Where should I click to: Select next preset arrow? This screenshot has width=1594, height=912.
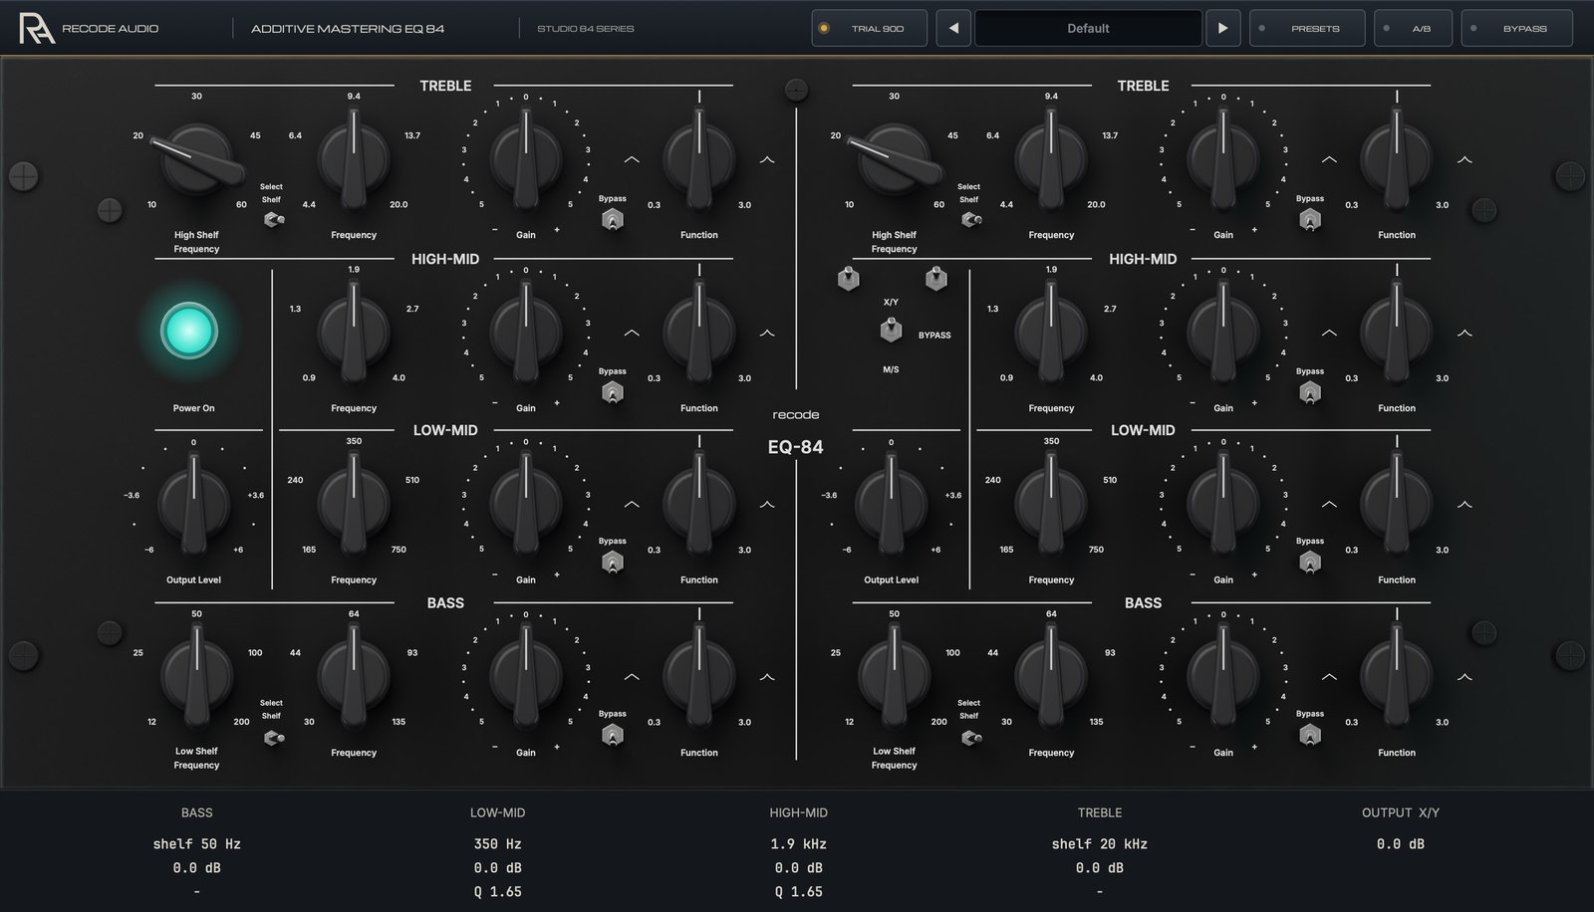(1222, 28)
